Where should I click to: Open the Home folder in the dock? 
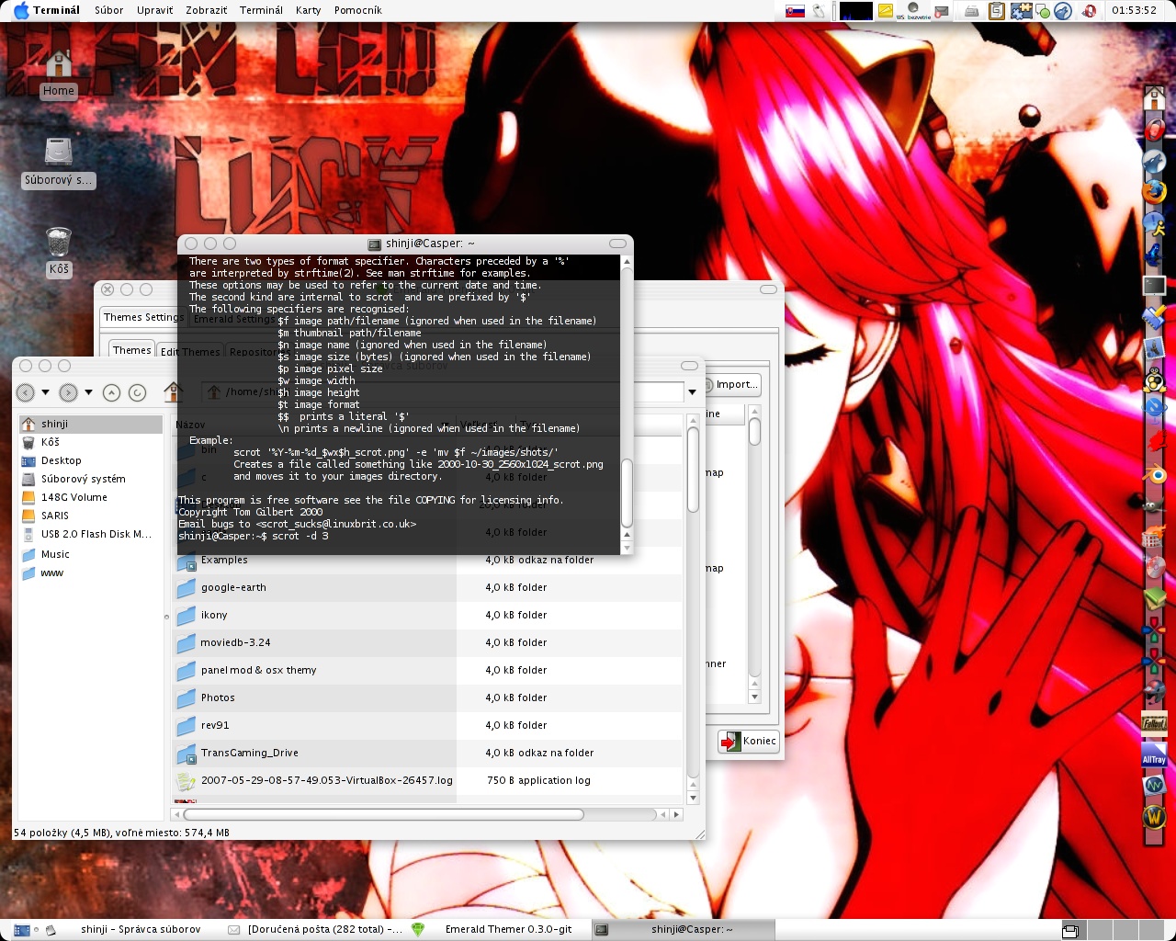click(x=1155, y=98)
